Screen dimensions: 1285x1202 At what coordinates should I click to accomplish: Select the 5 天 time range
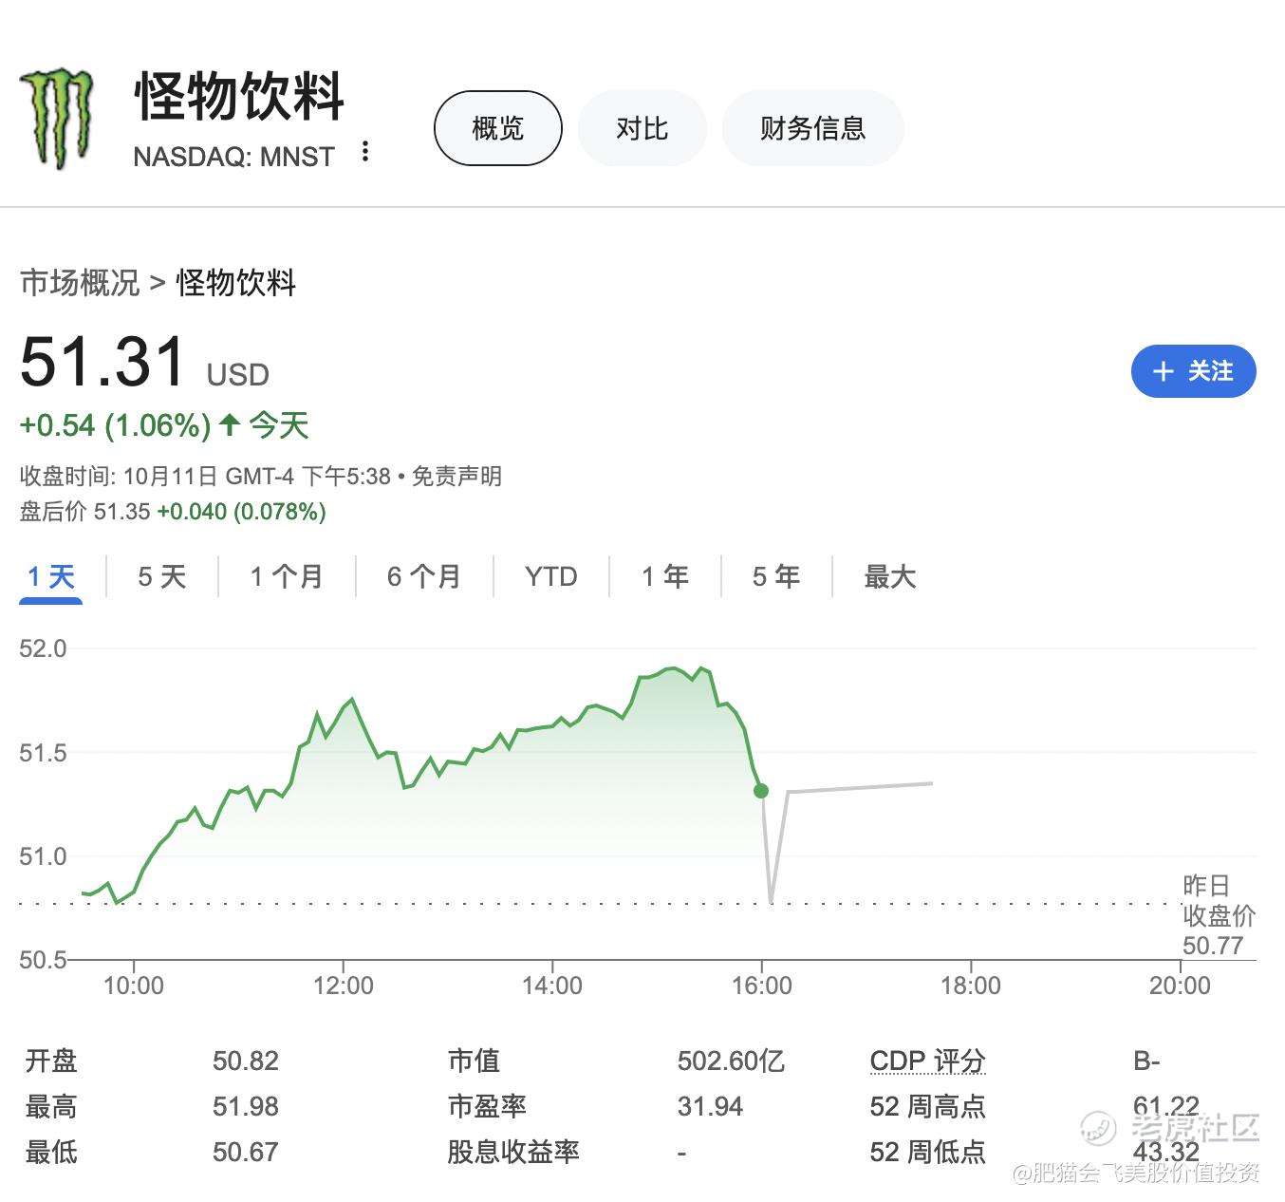(x=162, y=576)
